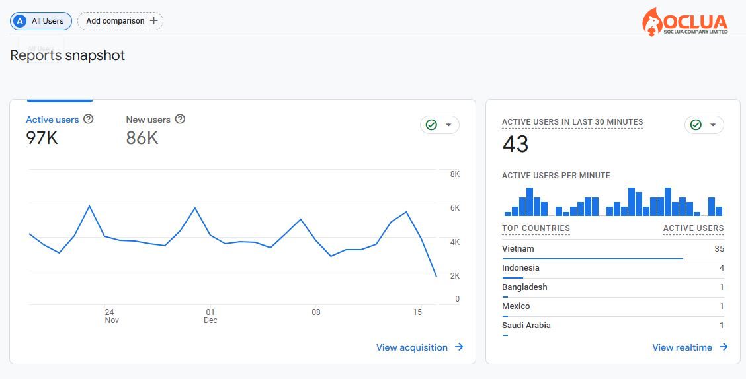Click the Active users in last 30 minutes label
The width and height of the screenshot is (746, 379).
point(572,122)
